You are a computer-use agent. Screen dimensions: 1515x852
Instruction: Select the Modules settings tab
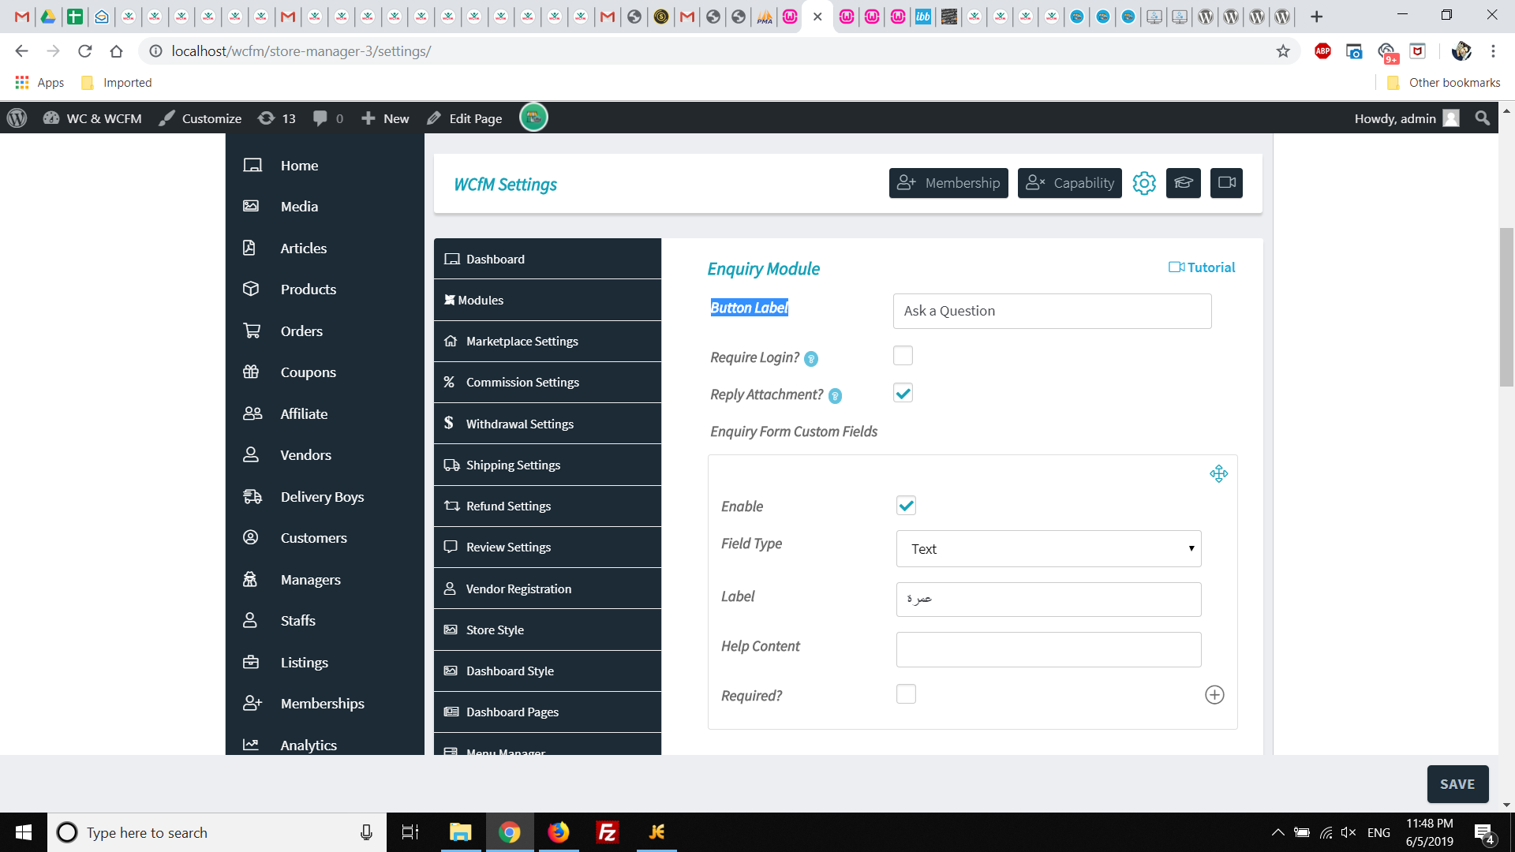548,300
